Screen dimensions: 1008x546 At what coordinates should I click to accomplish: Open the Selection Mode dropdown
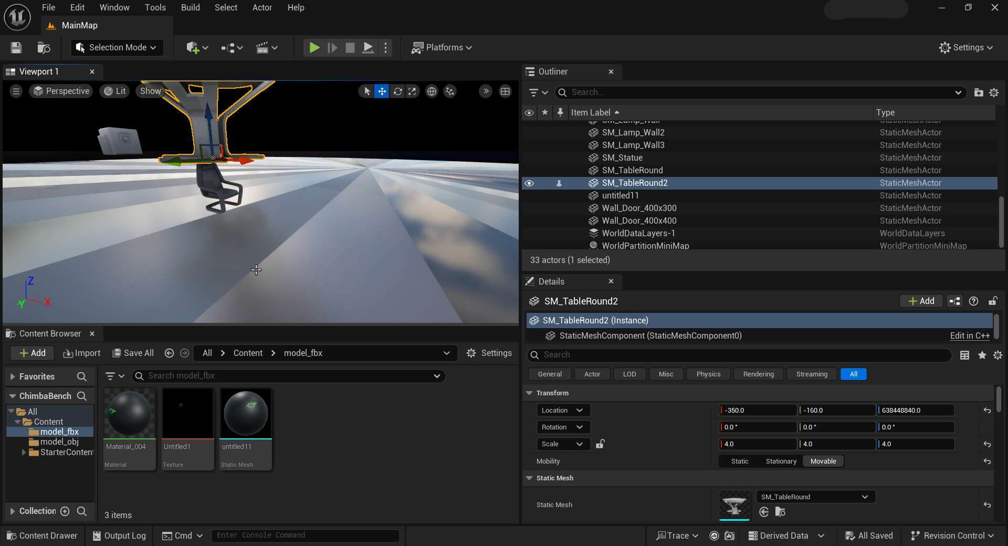[x=117, y=48]
